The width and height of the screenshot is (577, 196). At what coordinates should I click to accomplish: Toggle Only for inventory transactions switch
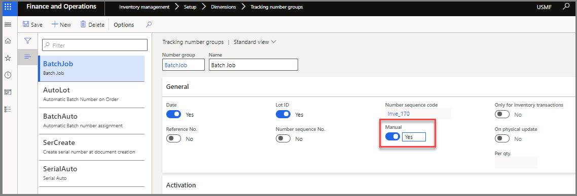point(502,114)
